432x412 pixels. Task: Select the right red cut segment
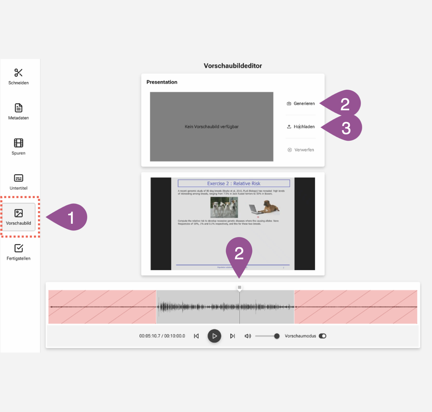click(x=356, y=307)
